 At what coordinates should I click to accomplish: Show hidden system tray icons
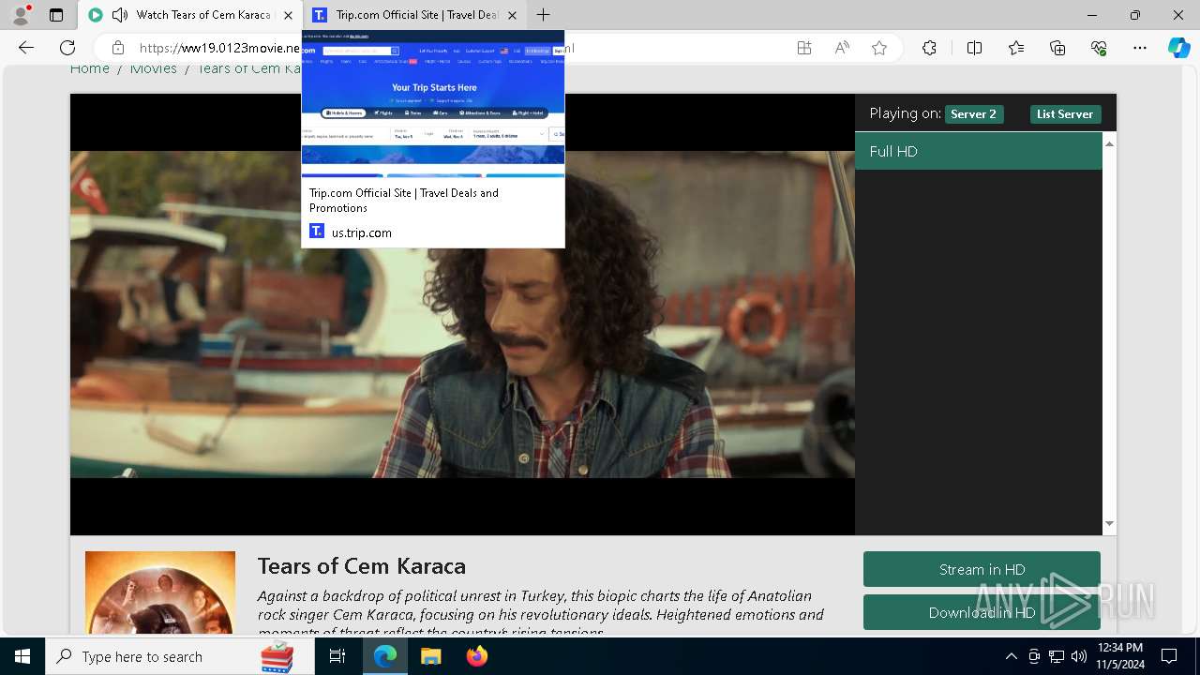coord(1011,656)
